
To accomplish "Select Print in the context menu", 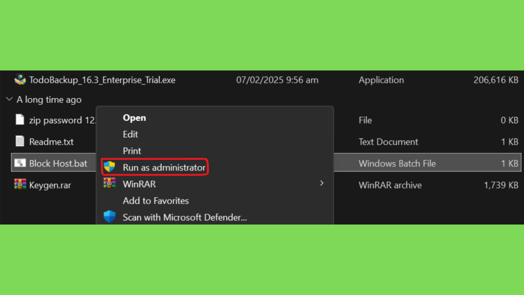I will click(132, 151).
